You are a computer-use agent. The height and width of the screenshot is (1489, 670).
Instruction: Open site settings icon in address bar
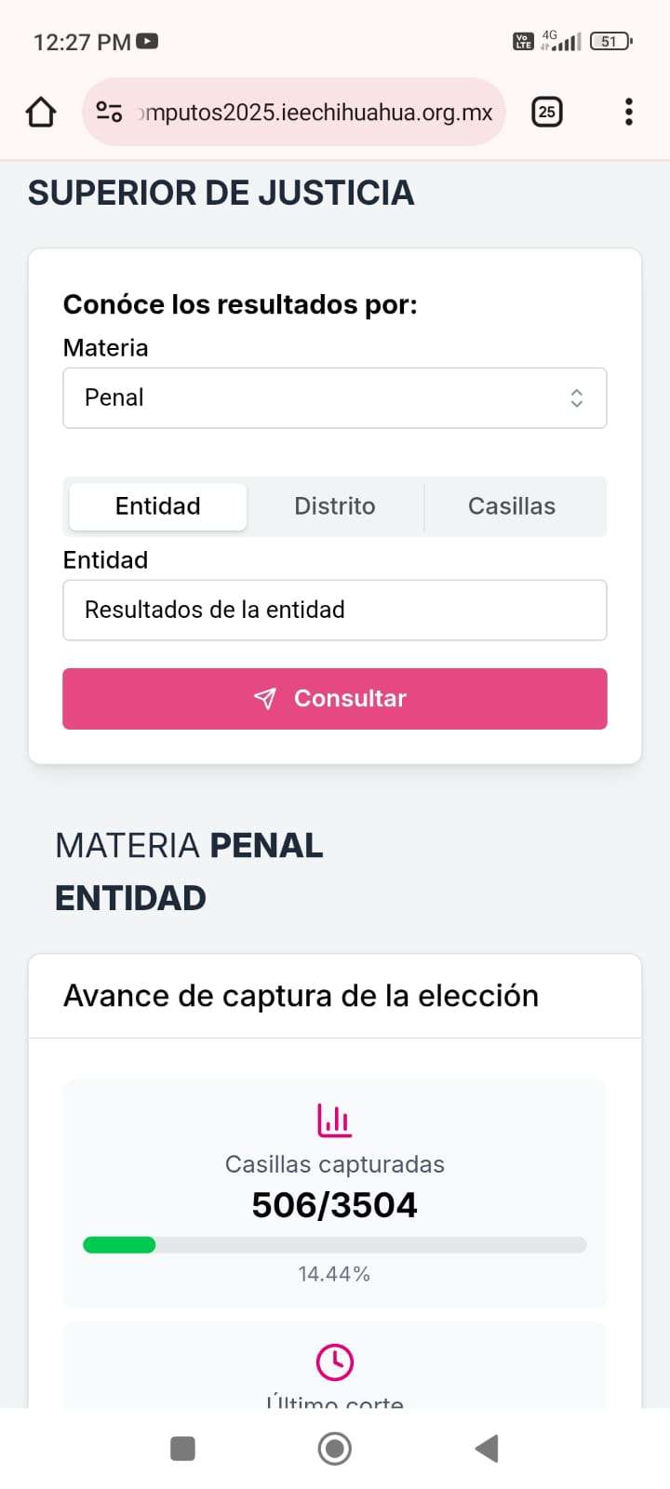[109, 113]
